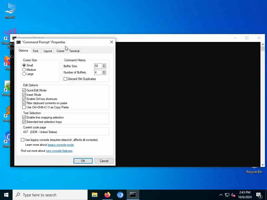Select Notepad++ desktop shortcut
This screenshot has width=267, height=200.
click(7, 89)
